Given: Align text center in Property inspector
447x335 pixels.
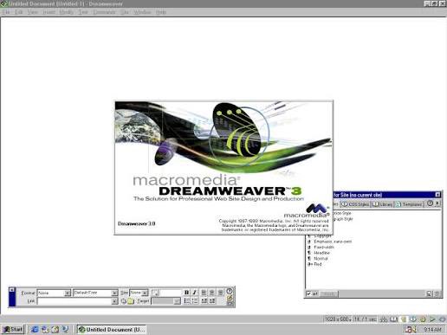Looking at the screenshot, I should (x=211, y=293).
